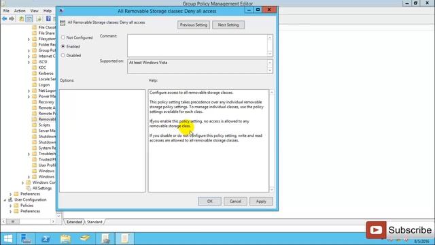Click the Forward arrow in the toolbar

[x=12, y=18]
